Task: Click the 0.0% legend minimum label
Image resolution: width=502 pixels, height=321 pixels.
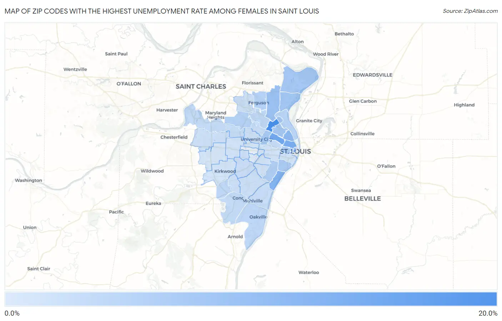Action: click(x=12, y=314)
